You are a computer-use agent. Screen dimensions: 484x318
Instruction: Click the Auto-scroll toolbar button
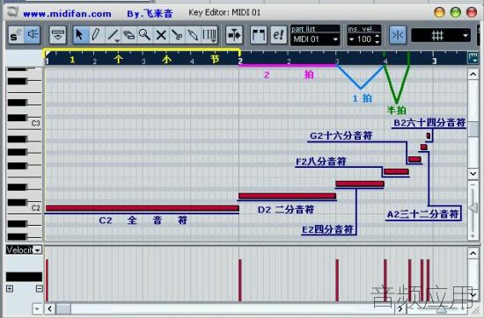tap(234, 35)
